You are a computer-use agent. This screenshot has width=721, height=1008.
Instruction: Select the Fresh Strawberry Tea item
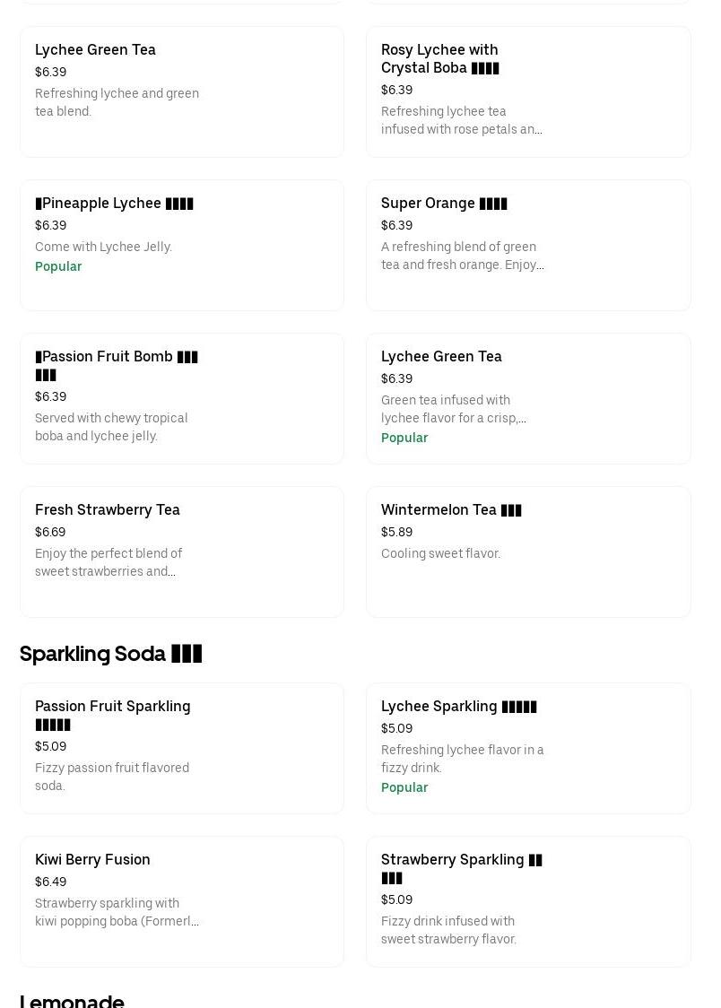pyautogui.click(x=182, y=552)
